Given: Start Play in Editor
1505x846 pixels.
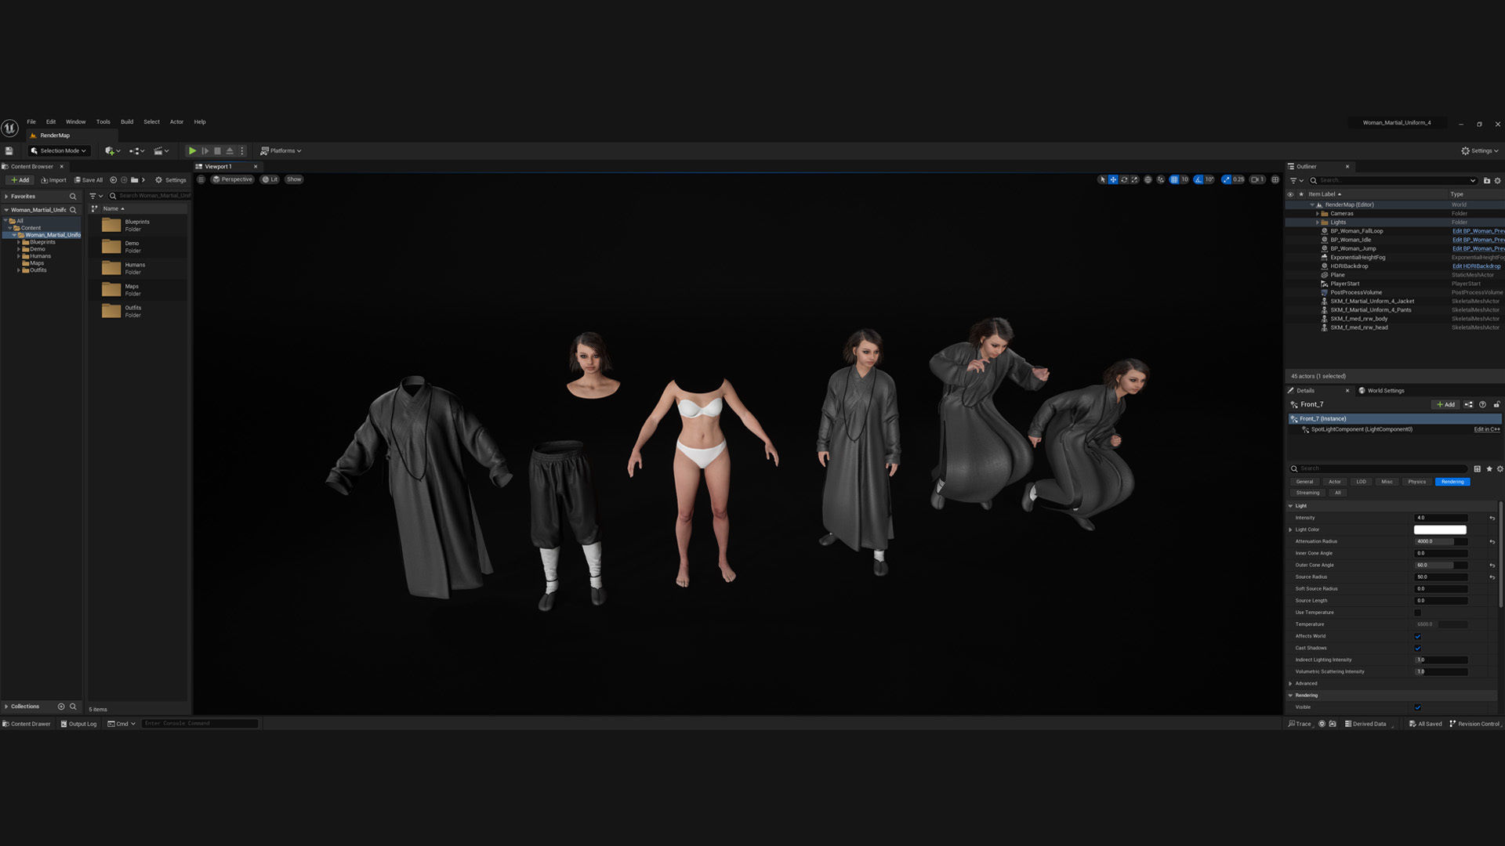Looking at the screenshot, I should click(192, 150).
